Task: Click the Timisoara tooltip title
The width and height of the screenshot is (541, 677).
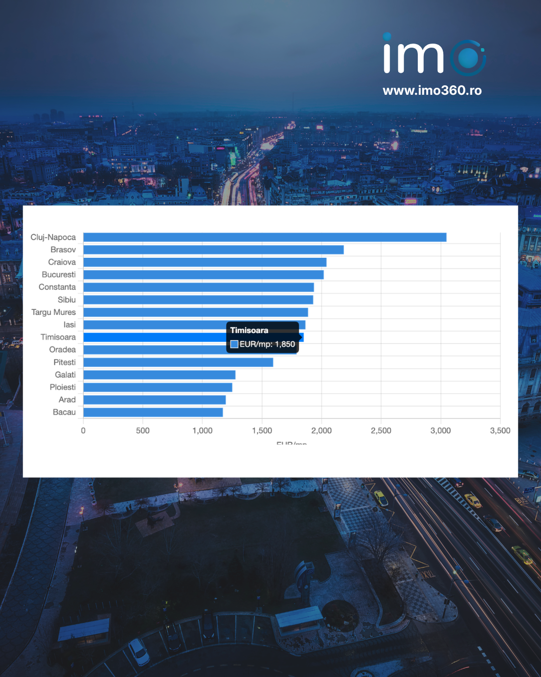Action: point(249,330)
